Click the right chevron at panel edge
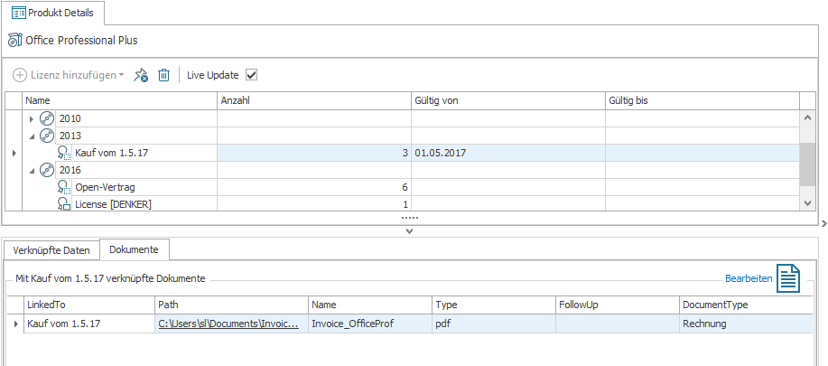Viewport: 828px width, 366px height. [823, 224]
